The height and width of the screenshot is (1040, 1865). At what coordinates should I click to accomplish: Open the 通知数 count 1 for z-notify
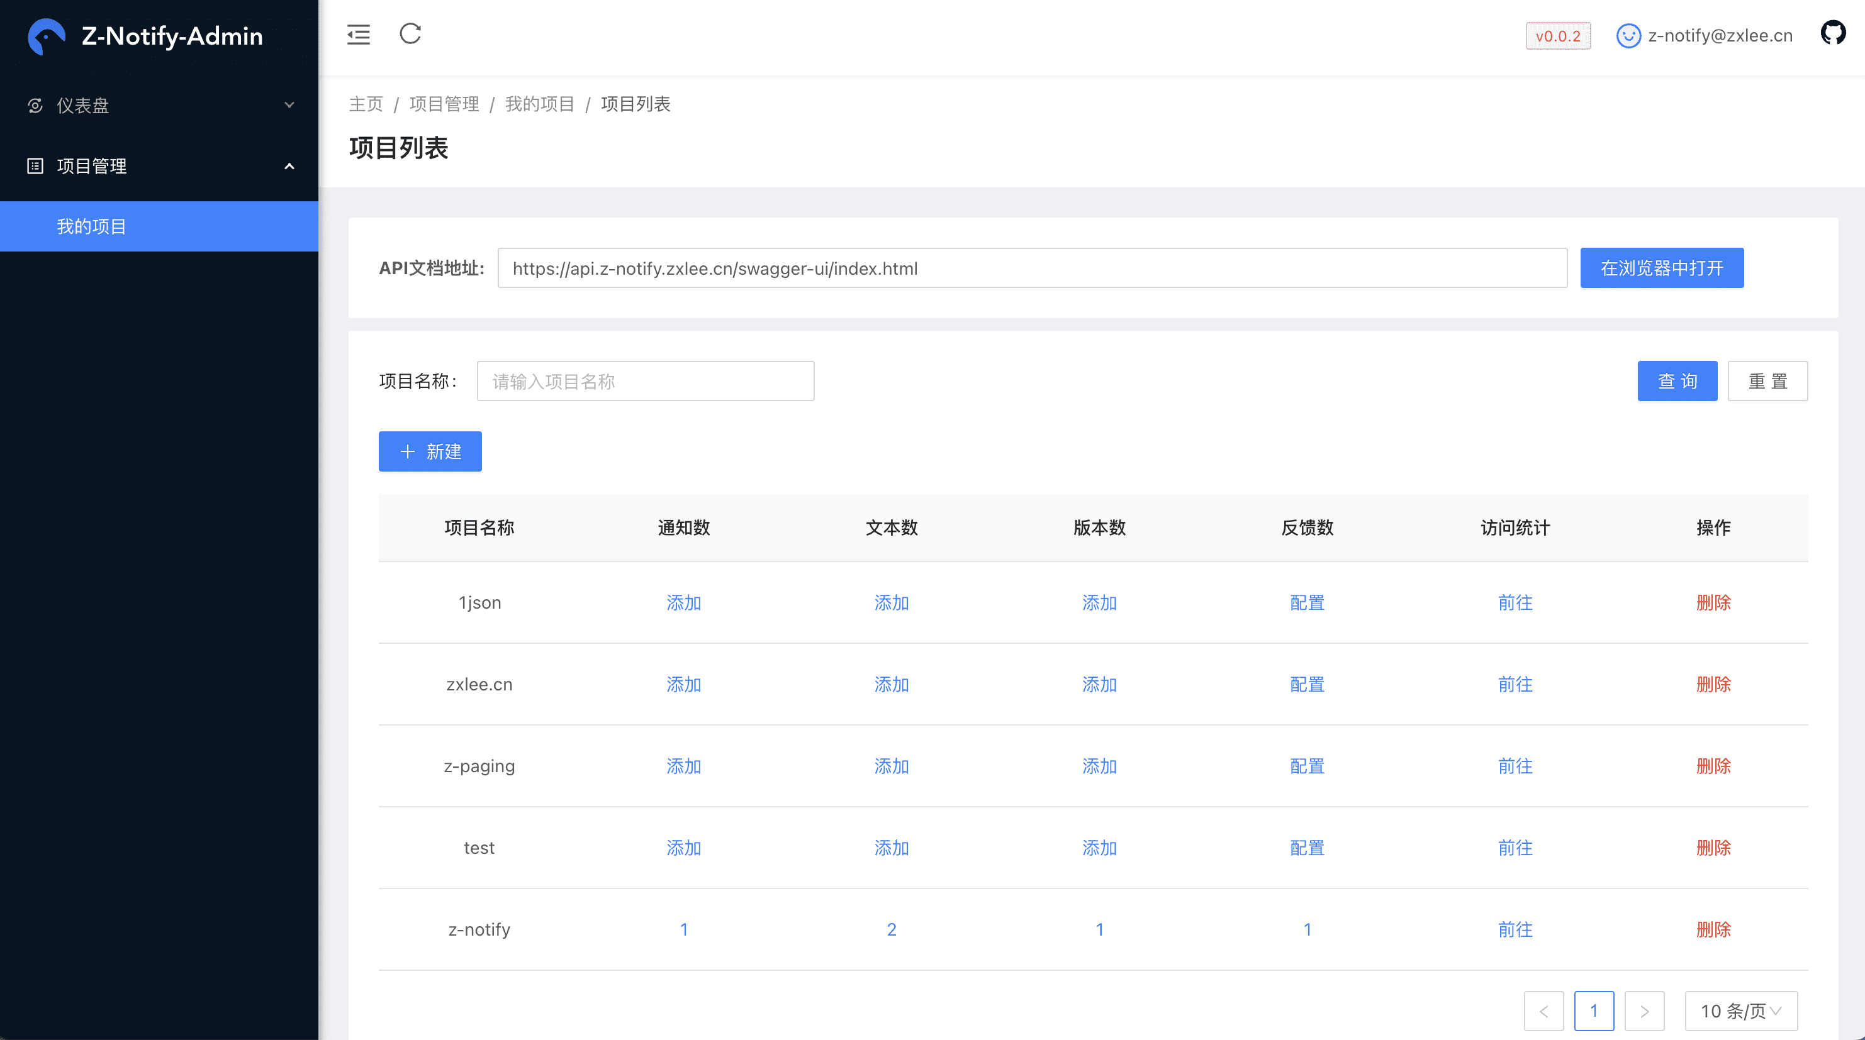click(683, 930)
